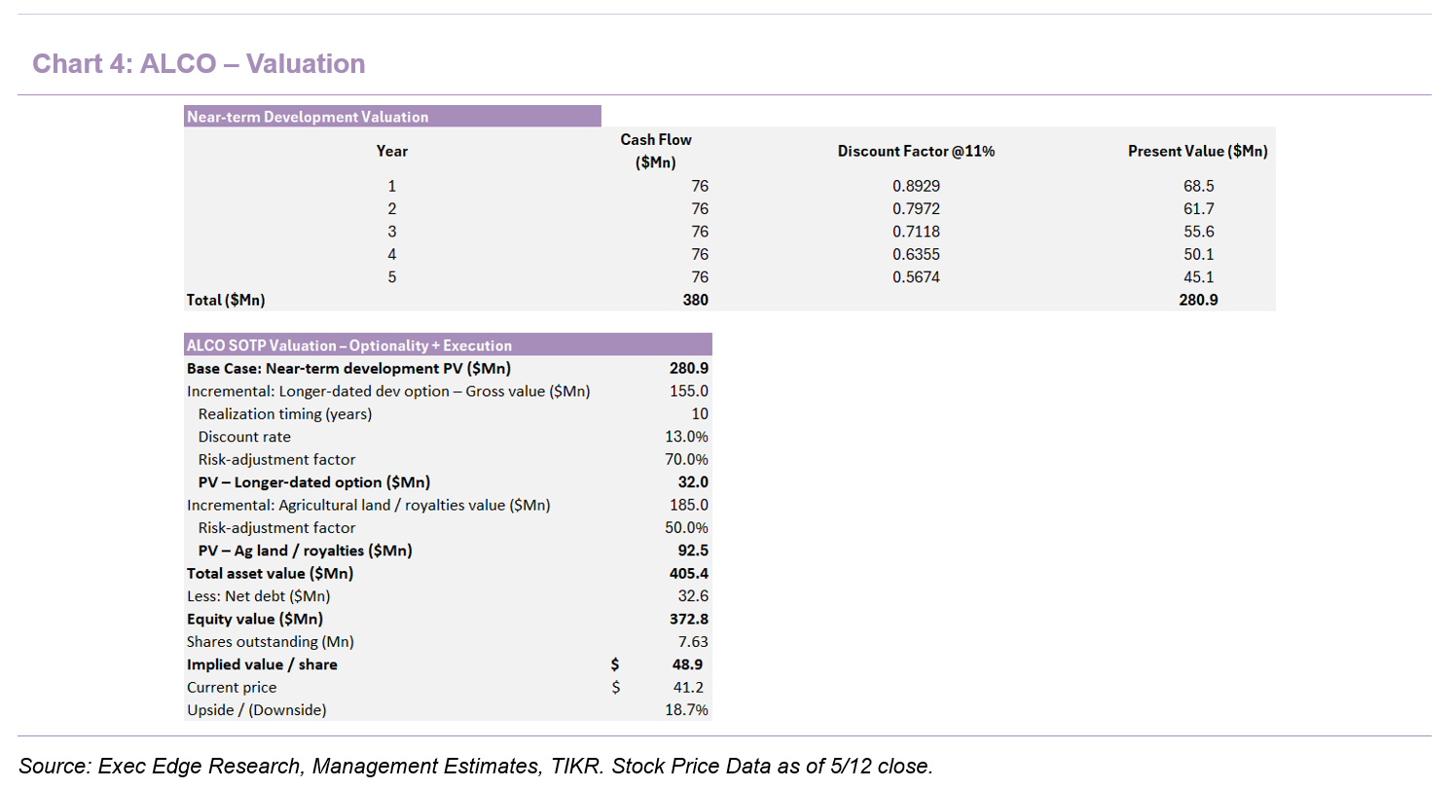This screenshot has width=1456, height=788.
Task: Click the Discount rate 13.0% value
Action: coord(686,437)
